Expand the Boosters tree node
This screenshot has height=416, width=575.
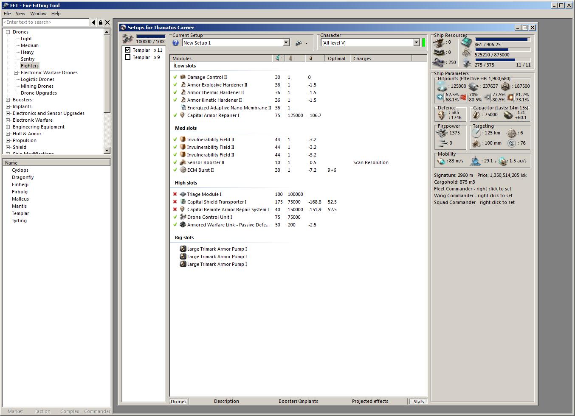coord(8,100)
